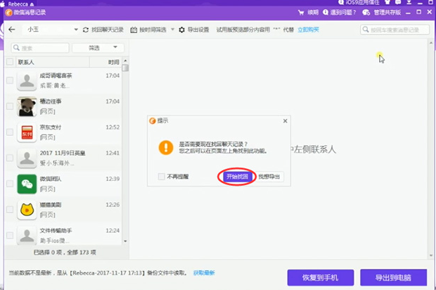Check the box for 成哥请喝喜茶
The image size is (436, 290).
tap(10, 80)
